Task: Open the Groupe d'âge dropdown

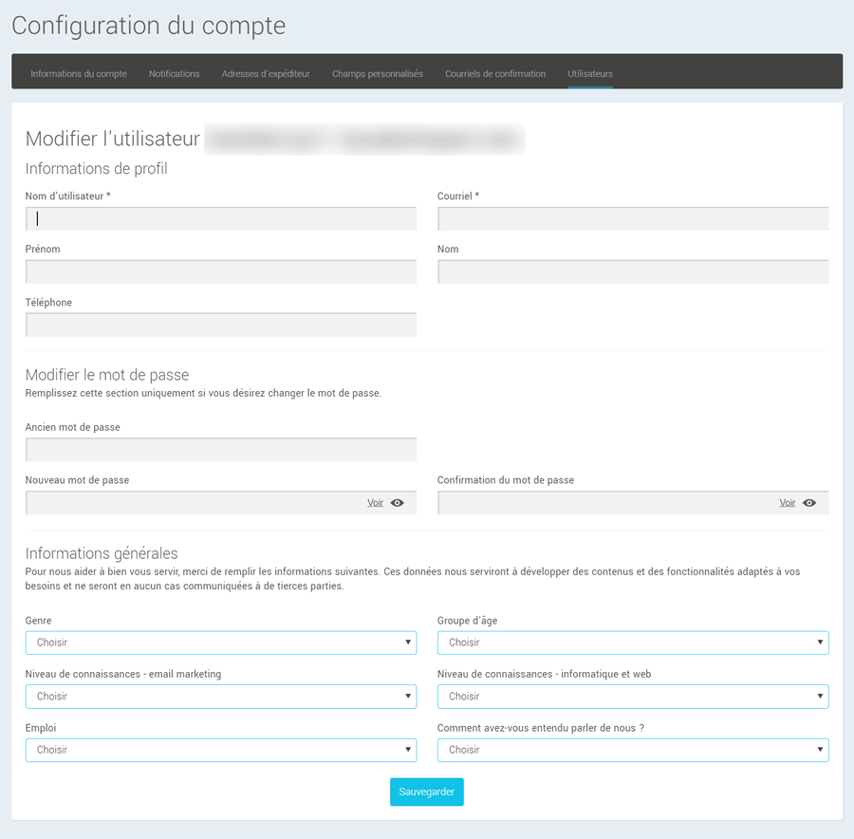Action: click(632, 643)
